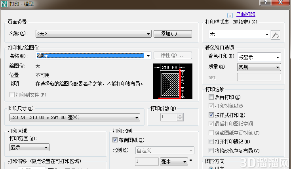Click the info icon beside 了解打印
This screenshot has height=169, width=291.
230,15
